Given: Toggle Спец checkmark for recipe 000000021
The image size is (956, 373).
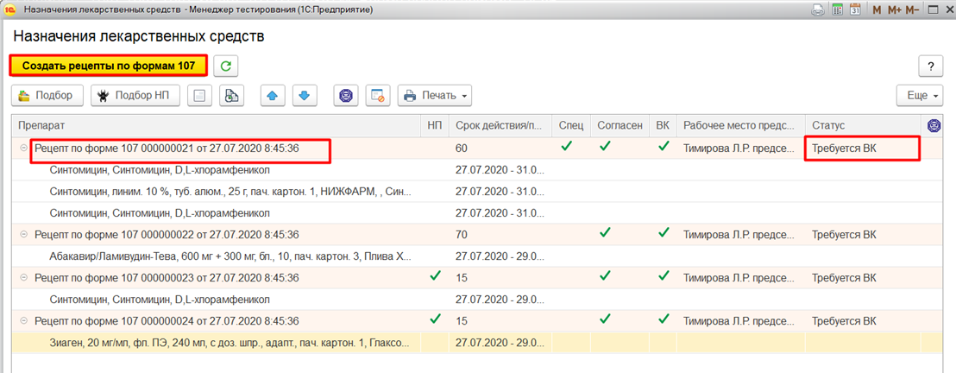Looking at the screenshot, I should (x=566, y=148).
